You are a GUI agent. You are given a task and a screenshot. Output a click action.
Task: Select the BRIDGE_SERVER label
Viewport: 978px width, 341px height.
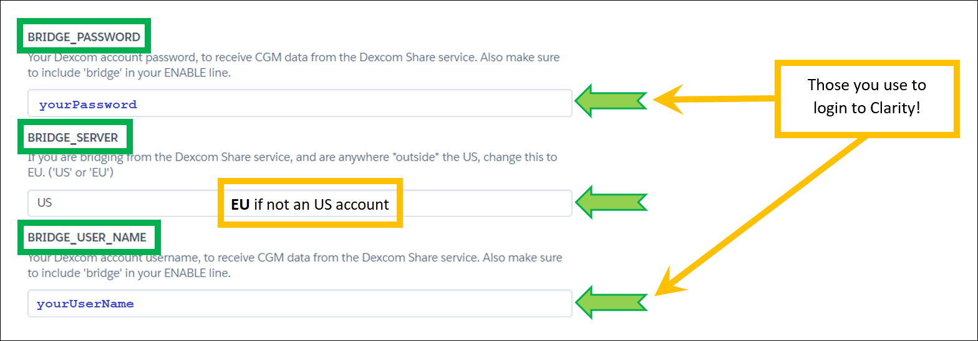(x=72, y=138)
